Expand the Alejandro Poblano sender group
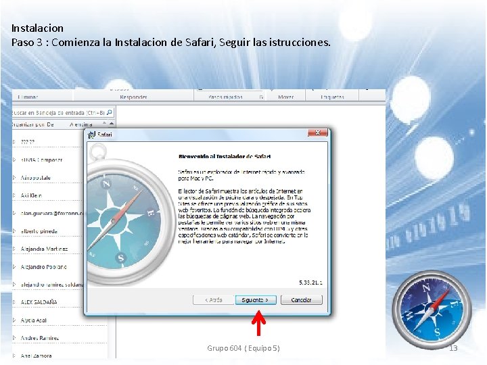The image size is (487, 365). point(14,266)
